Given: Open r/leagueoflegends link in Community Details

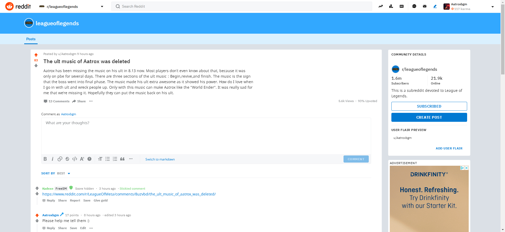Looking at the screenshot, I should [x=419, y=69].
